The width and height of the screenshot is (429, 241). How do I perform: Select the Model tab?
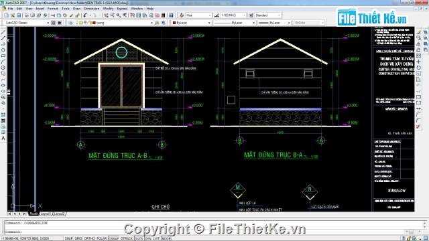(x=34, y=214)
